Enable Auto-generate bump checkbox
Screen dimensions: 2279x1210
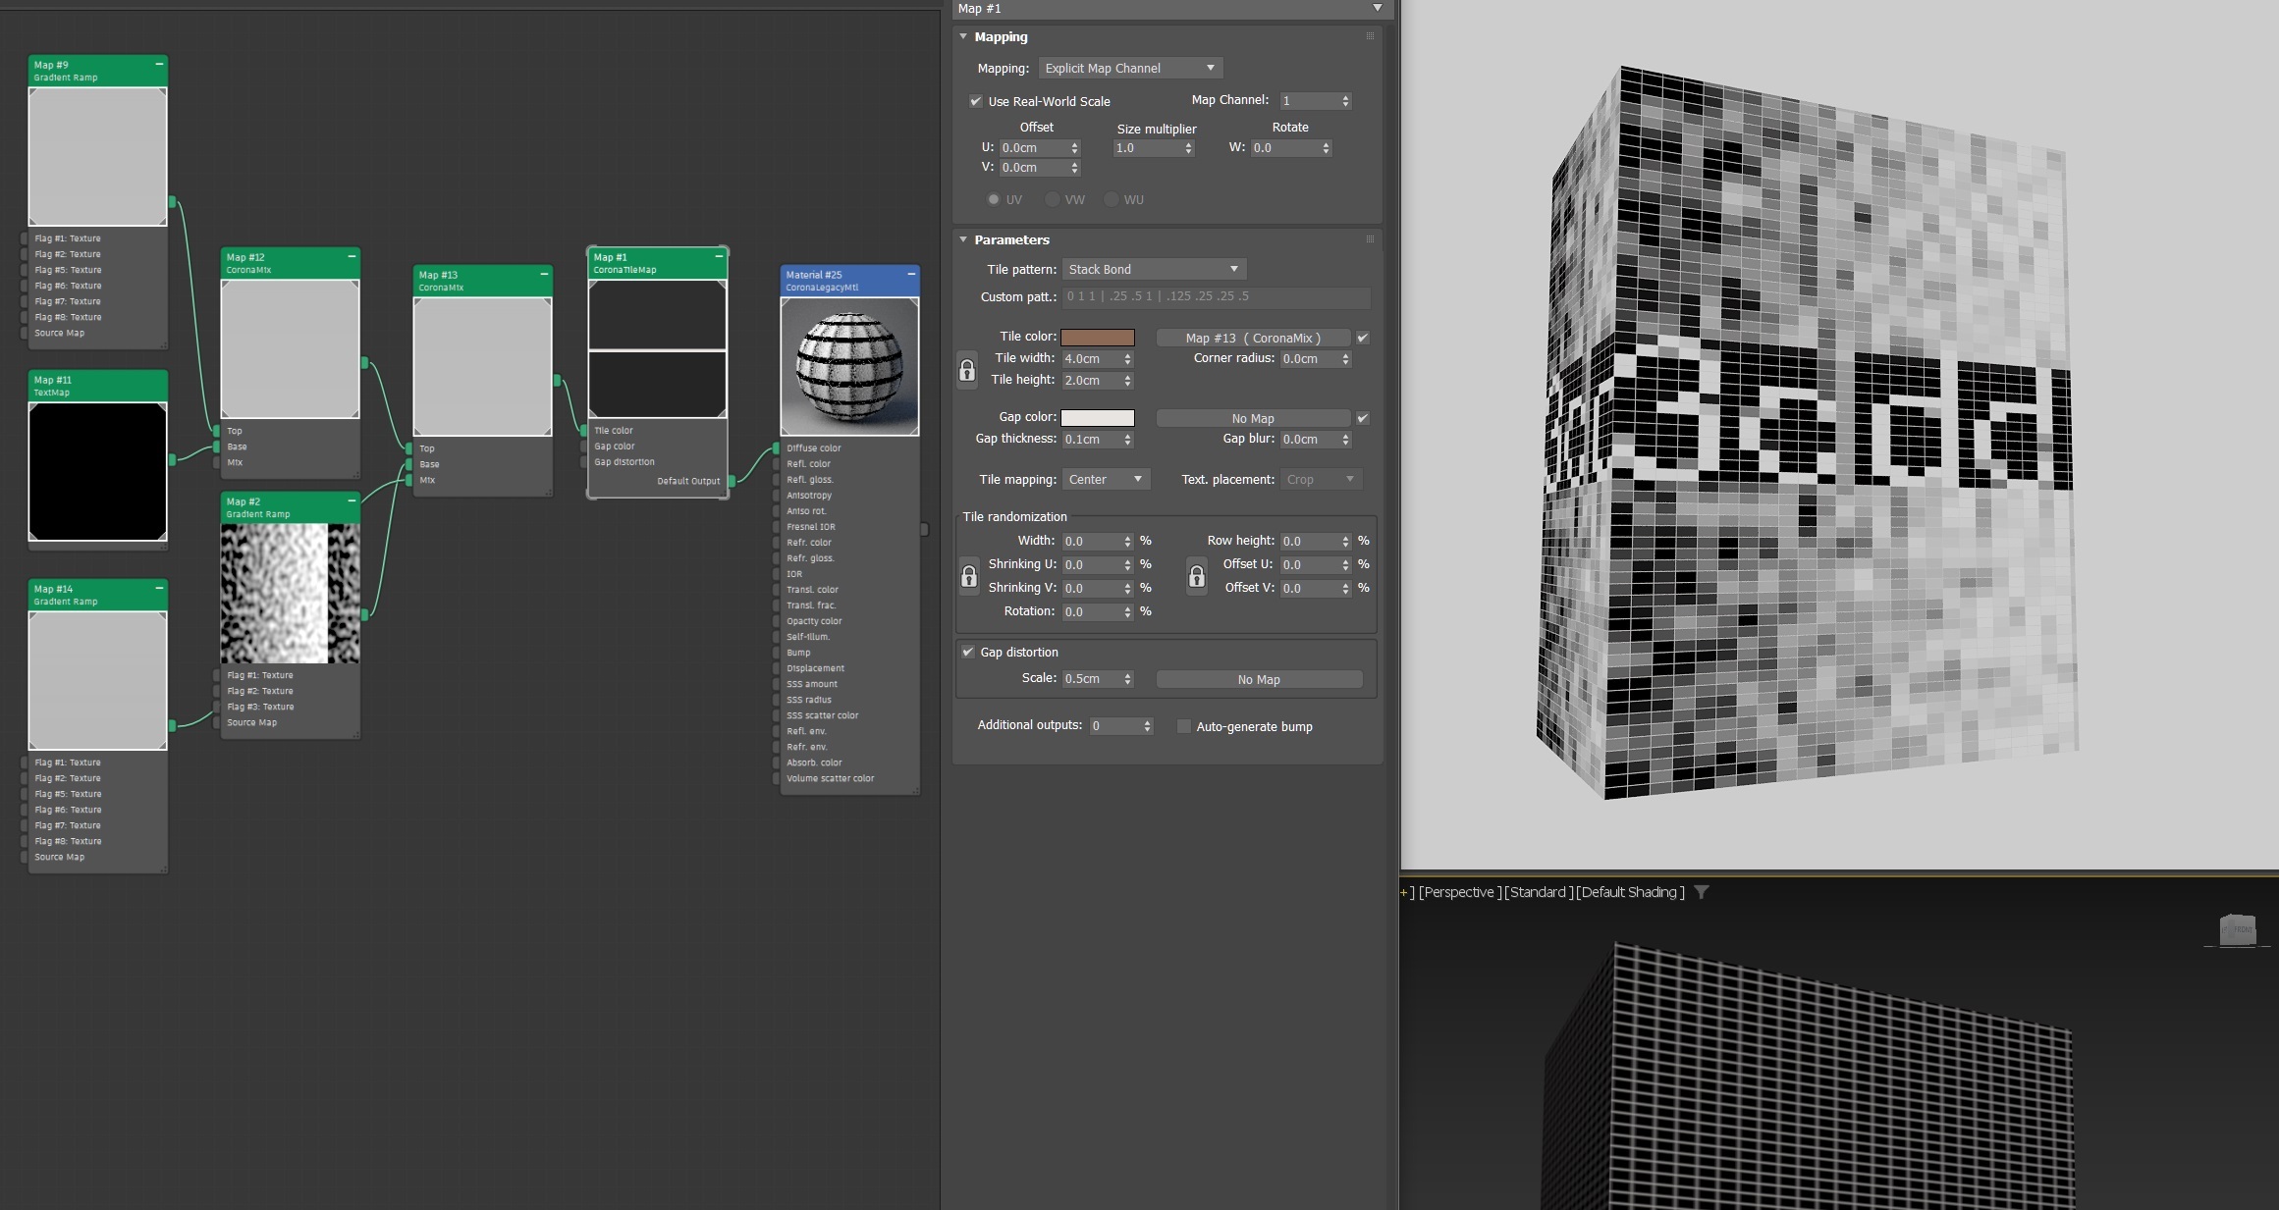click(x=1184, y=726)
